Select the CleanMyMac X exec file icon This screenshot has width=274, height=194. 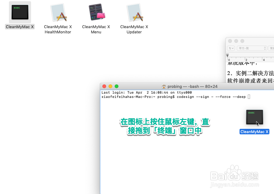coord(20,12)
